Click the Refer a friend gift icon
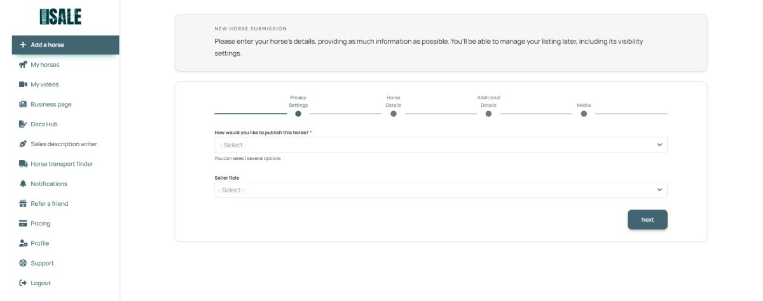 click(x=23, y=204)
